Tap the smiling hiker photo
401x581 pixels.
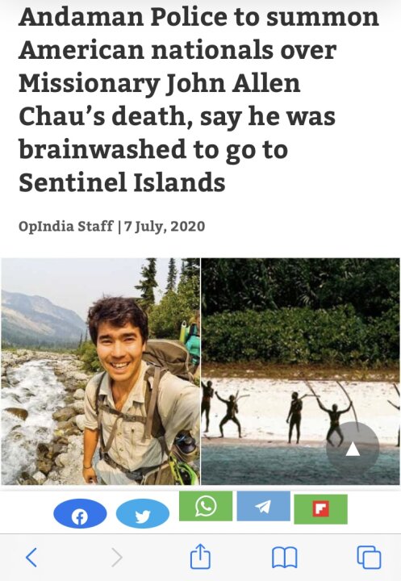point(100,371)
